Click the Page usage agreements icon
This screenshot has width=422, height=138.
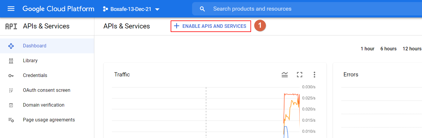coord(11,120)
